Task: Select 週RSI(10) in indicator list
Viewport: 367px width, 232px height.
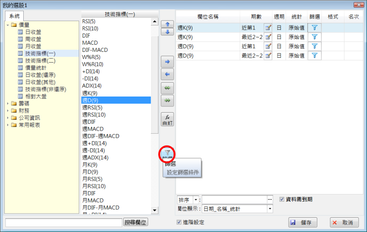Action: coord(94,114)
